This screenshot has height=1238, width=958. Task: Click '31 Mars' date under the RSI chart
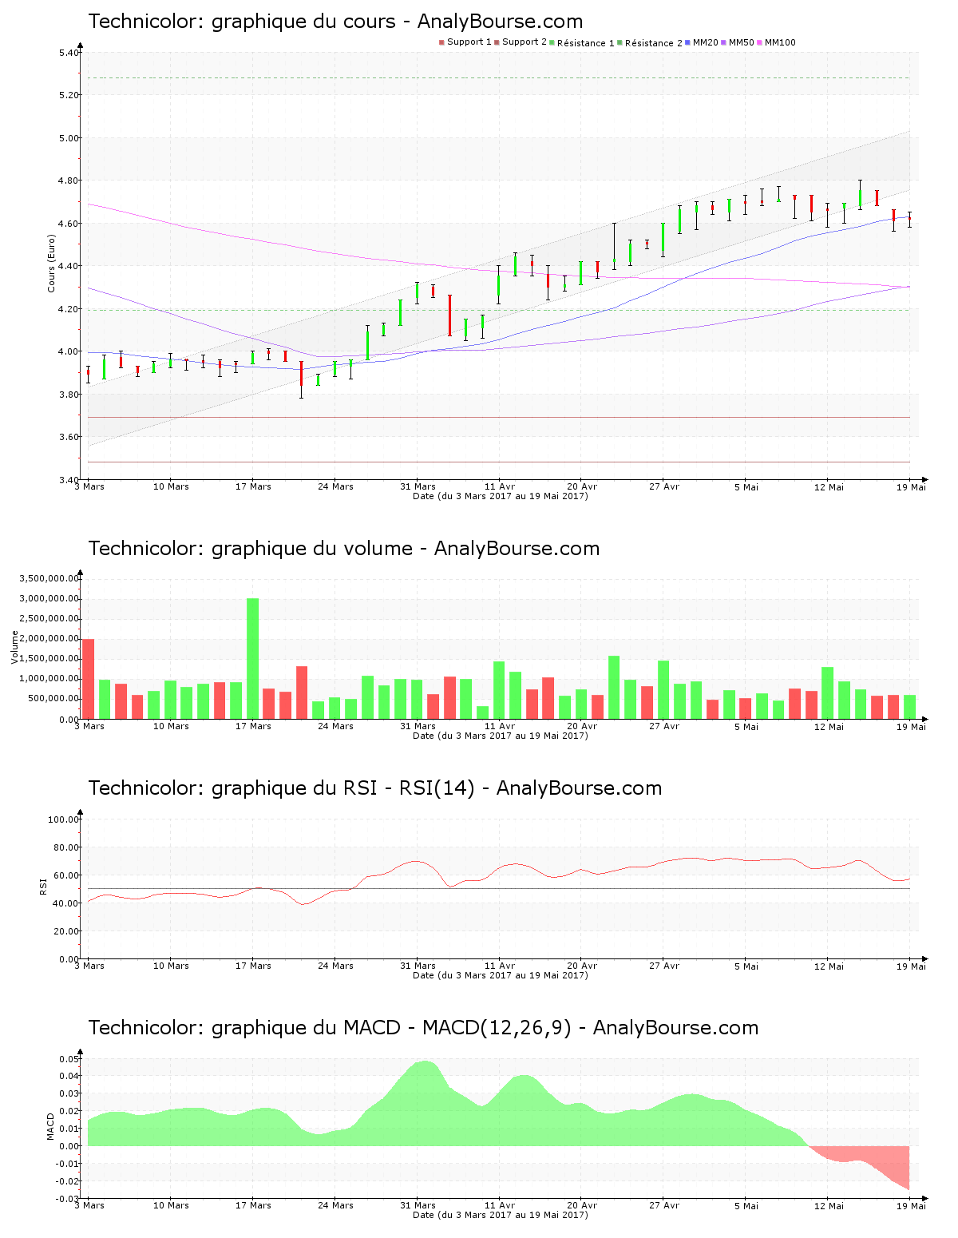tap(418, 966)
